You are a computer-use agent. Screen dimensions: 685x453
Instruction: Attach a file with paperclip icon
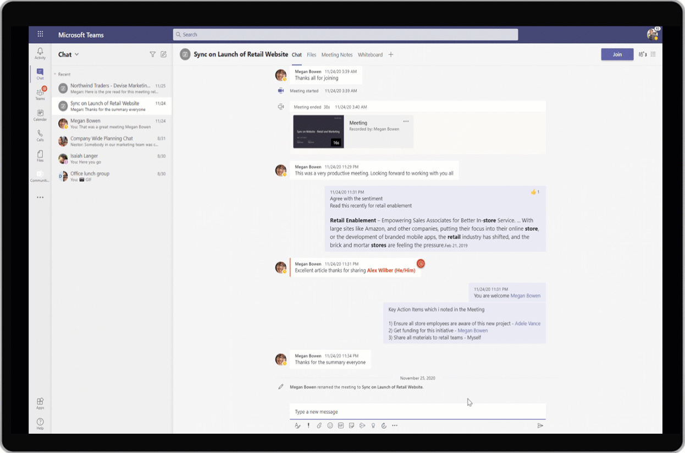[x=319, y=425]
